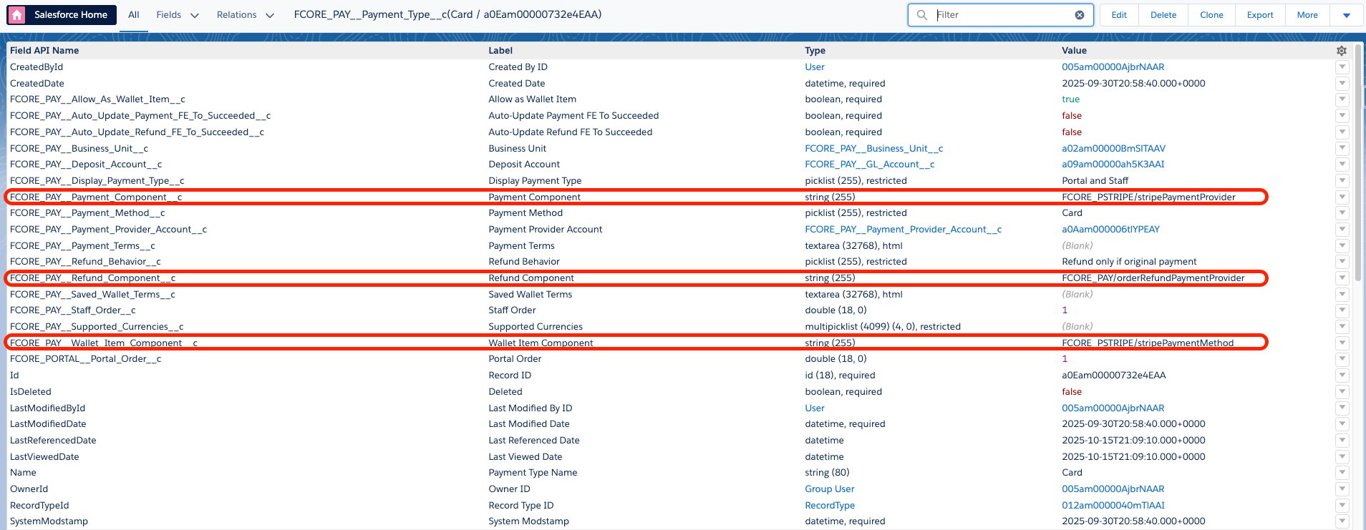Click the Label column header
1366x530 pixels.
pos(500,51)
